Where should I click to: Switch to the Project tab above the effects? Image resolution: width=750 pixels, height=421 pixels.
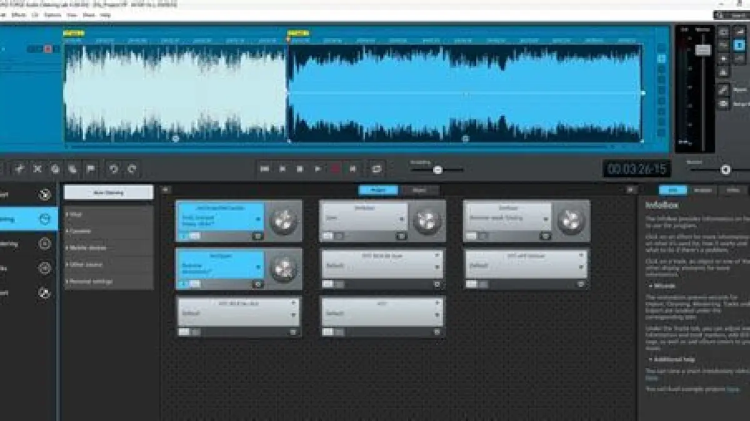coord(378,191)
